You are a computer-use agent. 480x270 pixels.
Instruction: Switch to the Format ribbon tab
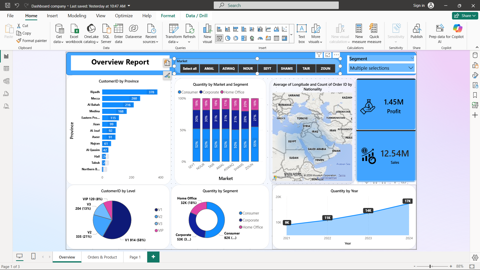click(x=168, y=15)
